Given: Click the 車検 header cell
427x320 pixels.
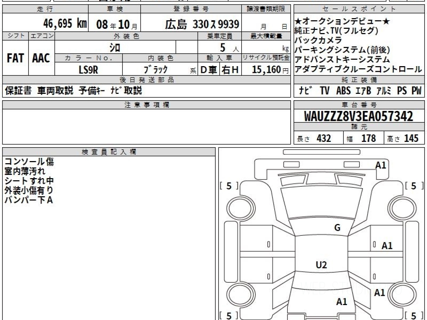Looking at the screenshot, I should tap(114, 9).
